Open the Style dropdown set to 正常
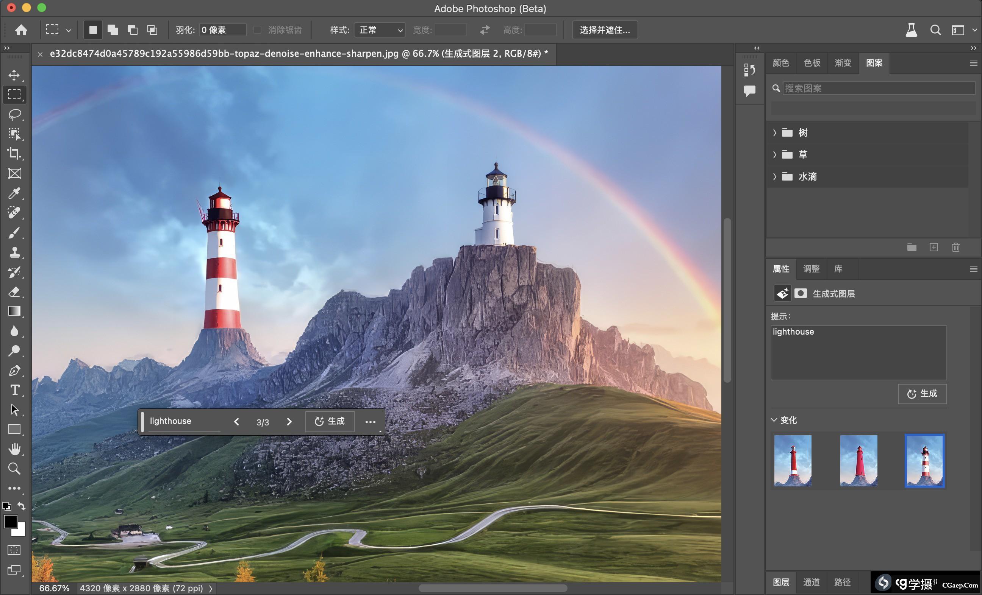 coord(379,30)
